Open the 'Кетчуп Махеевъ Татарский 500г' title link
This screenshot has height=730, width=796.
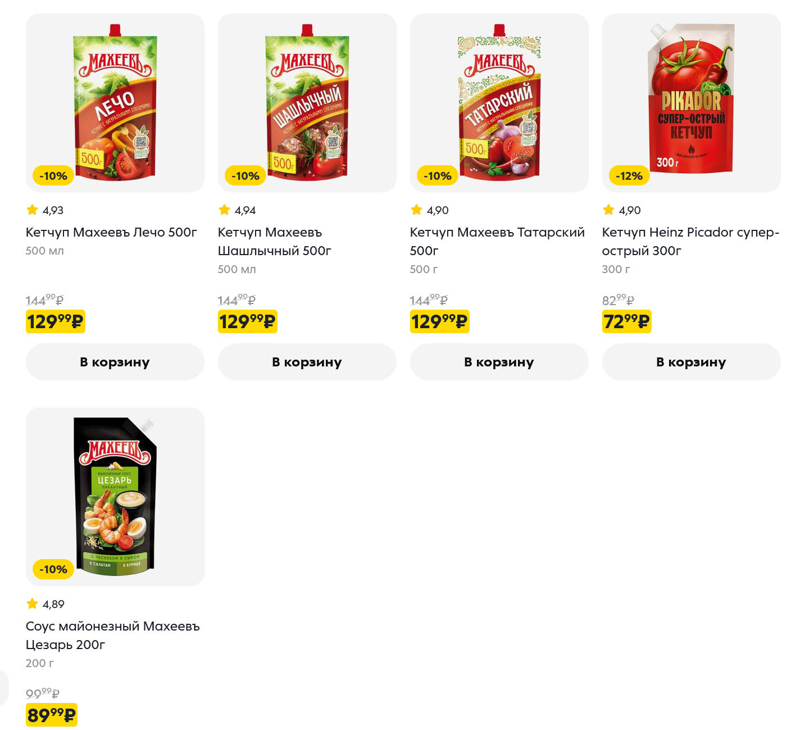[497, 241]
